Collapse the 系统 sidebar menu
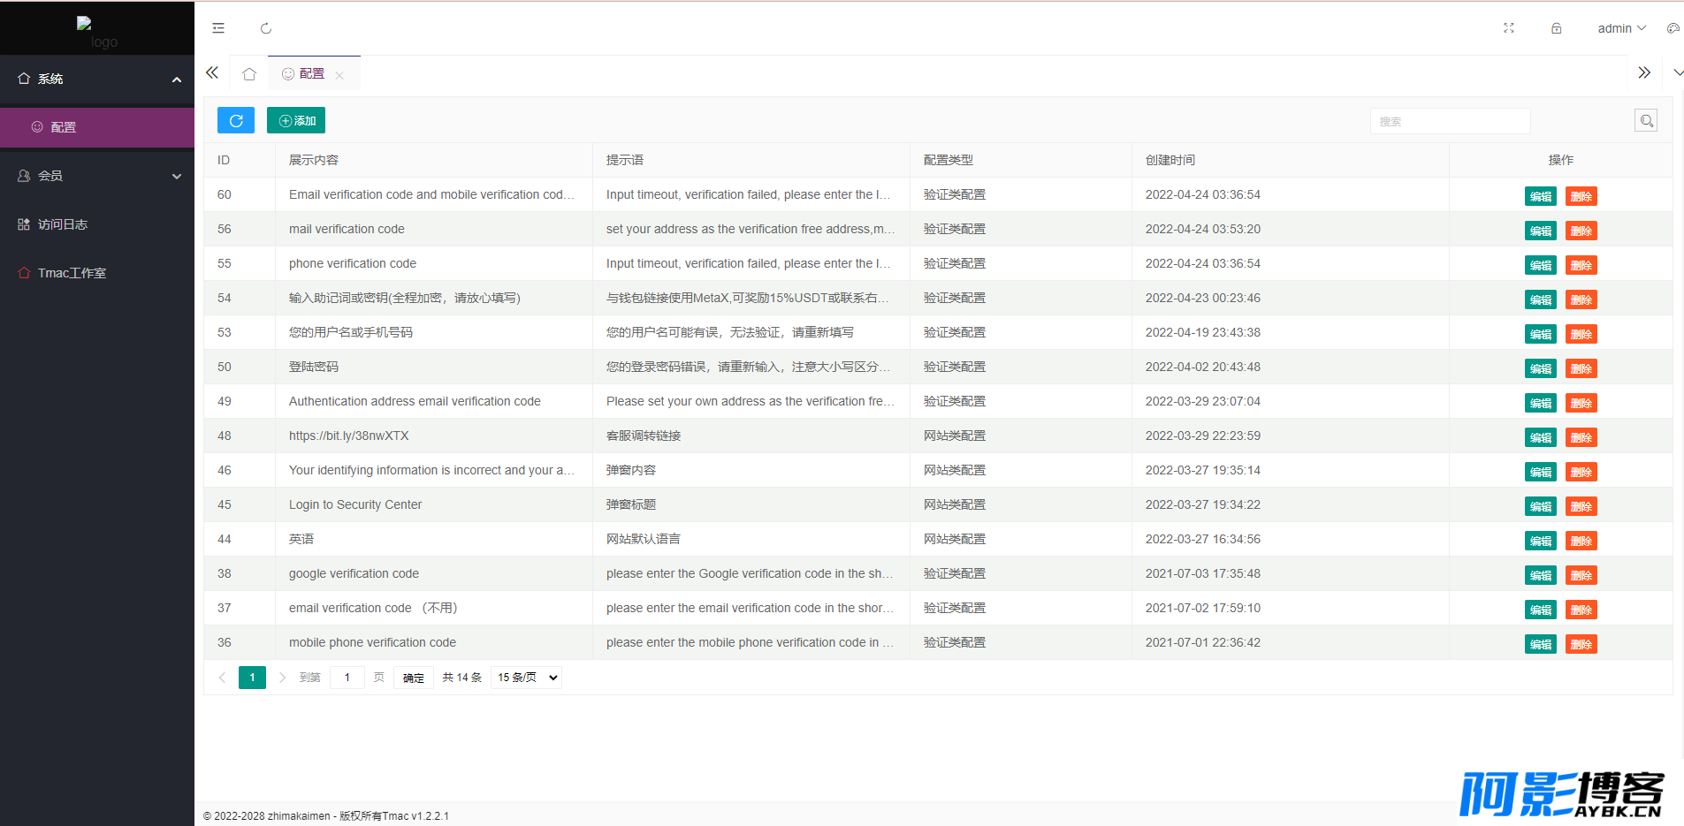1684x826 pixels. coord(97,79)
